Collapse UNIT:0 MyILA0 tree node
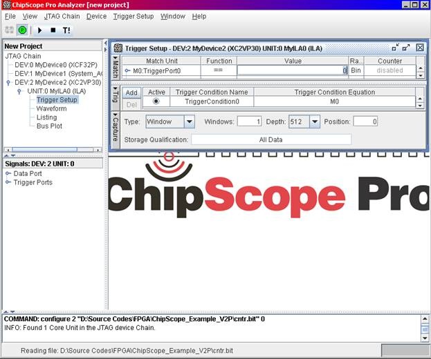This screenshot has width=431, height=359. pos(19,91)
